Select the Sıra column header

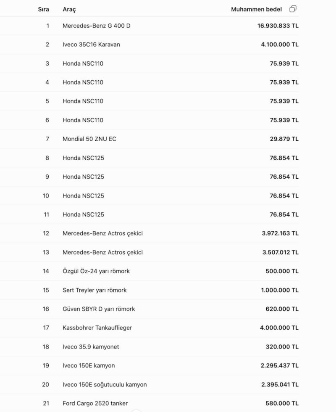pos(44,9)
